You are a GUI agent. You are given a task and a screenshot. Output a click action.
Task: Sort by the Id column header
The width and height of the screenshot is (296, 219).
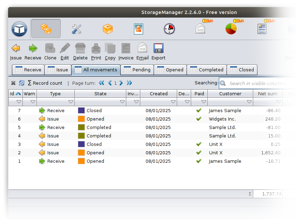pyautogui.click(x=16, y=94)
